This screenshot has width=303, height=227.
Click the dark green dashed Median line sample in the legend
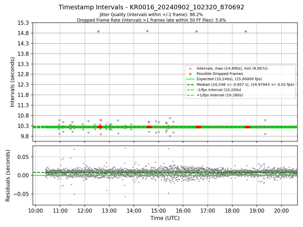pos(190,84)
